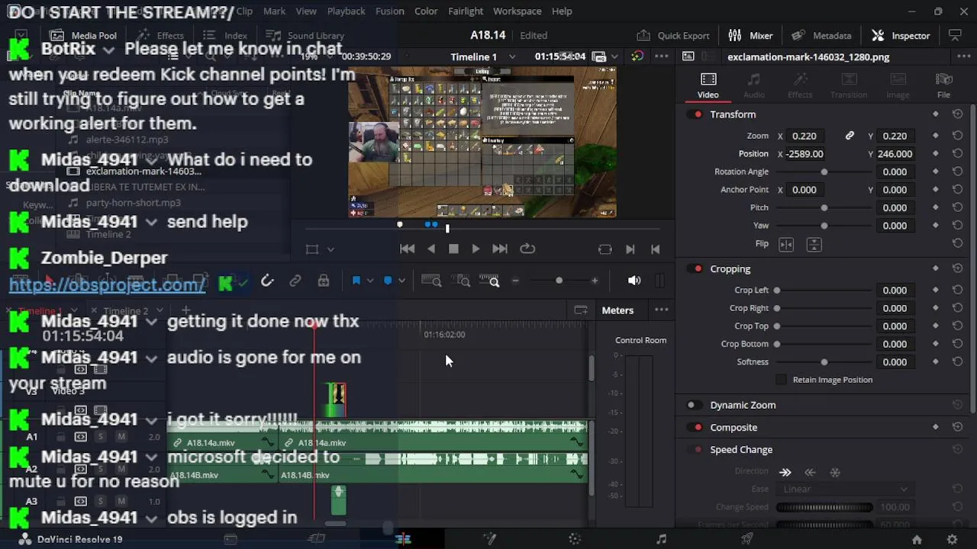Open the Workspace menu
977x549 pixels.
[x=518, y=11]
